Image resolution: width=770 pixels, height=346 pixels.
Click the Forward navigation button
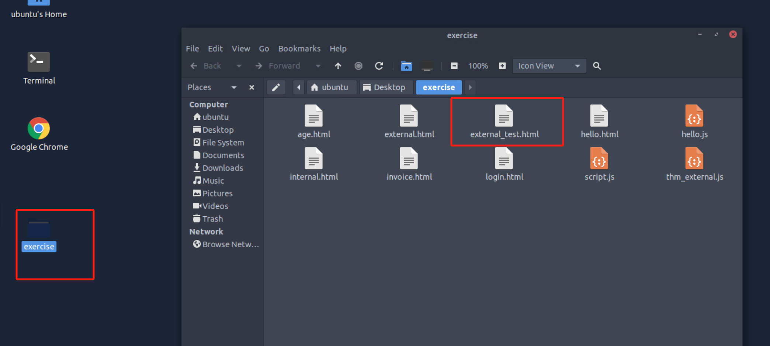278,66
